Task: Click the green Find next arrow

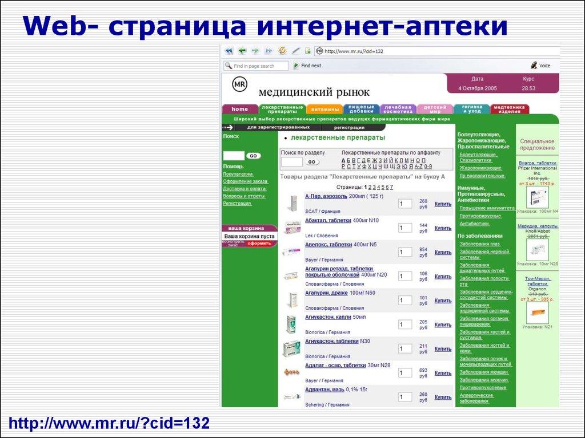Action: [x=296, y=66]
